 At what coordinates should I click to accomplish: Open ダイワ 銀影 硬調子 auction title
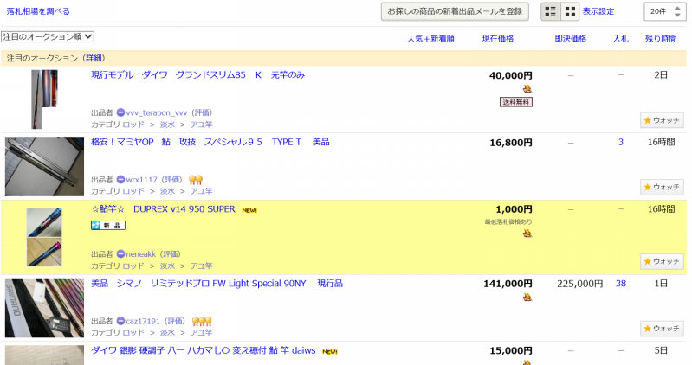tap(203, 350)
